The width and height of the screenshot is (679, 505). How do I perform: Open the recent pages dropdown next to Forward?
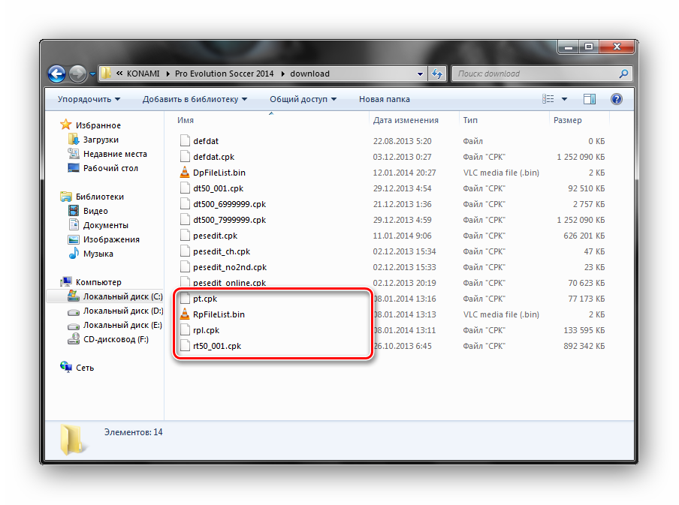92,74
